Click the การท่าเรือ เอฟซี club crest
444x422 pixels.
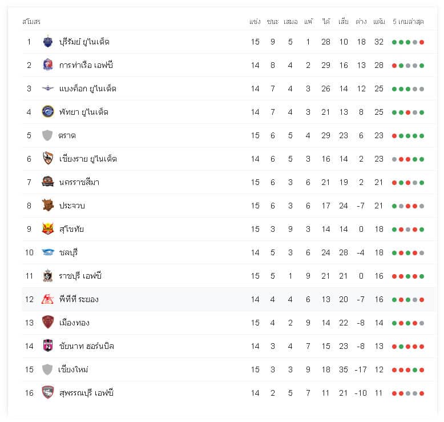[47, 65]
